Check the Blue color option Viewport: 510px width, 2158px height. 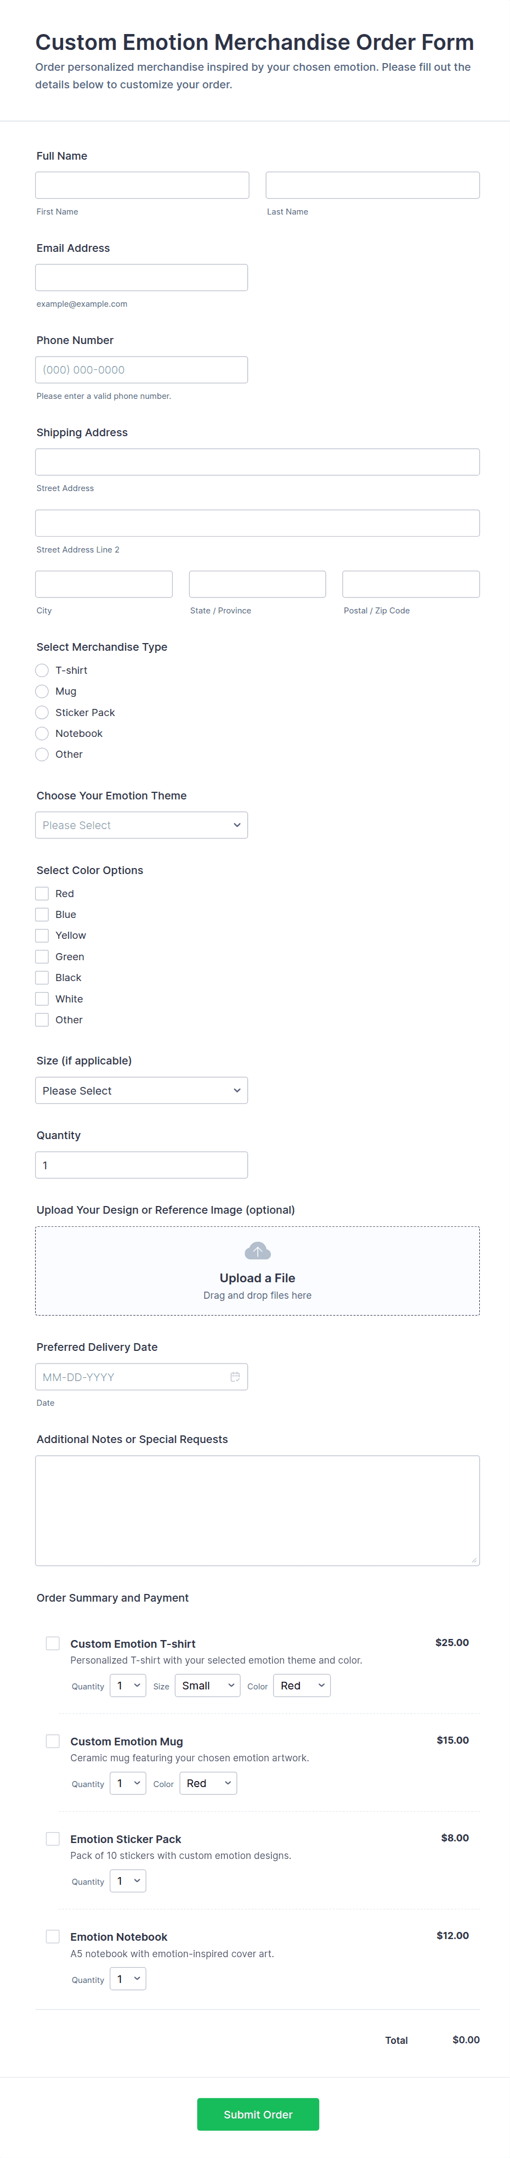[x=42, y=915]
